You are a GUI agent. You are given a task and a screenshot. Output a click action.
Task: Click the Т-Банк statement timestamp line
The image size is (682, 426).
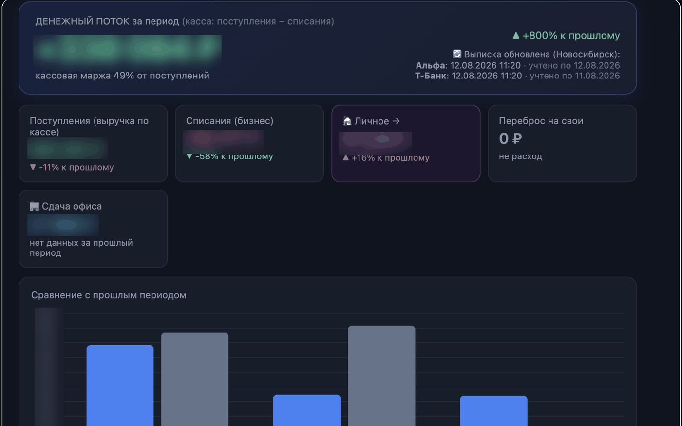click(x=517, y=76)
